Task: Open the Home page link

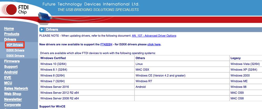Action: pos(9,29)
